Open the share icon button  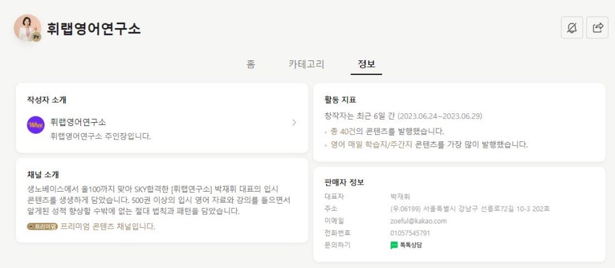[x=597, y=27]
